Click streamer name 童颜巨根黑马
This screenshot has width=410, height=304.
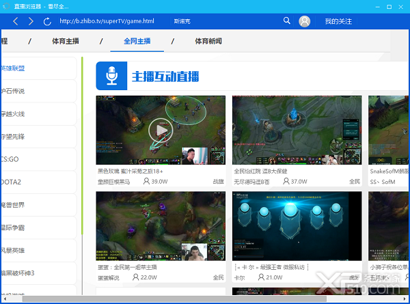pos(113,182)
